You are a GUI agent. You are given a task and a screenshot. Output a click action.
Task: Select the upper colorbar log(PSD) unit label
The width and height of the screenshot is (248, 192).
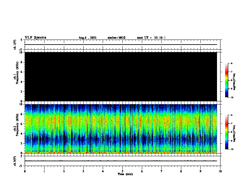(235, 82)
